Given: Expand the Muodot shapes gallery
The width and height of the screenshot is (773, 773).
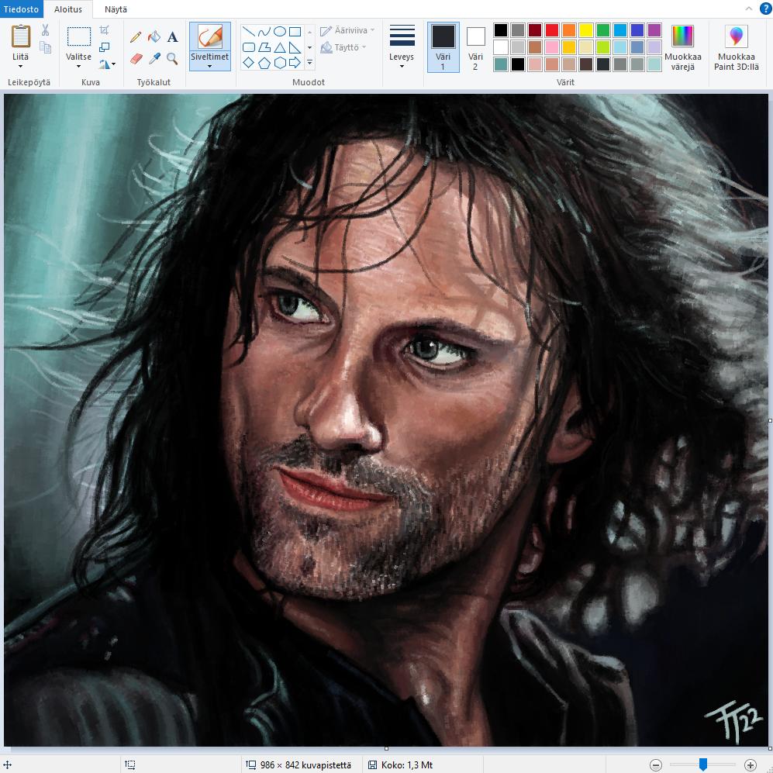Looking at the screenshot, I should (309, 63).
